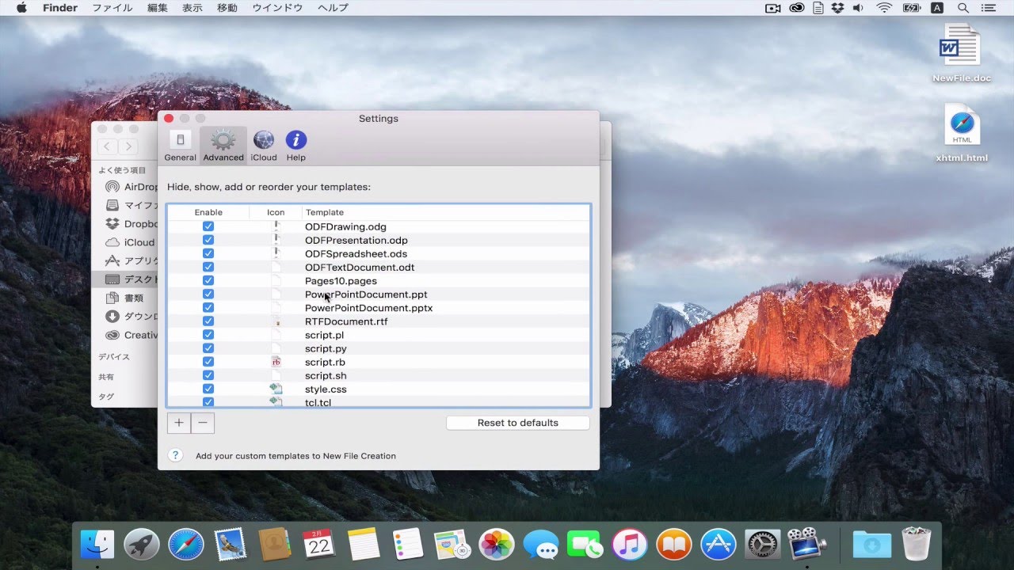
Task: Select the script.pl template name
Action: point(324,335)
